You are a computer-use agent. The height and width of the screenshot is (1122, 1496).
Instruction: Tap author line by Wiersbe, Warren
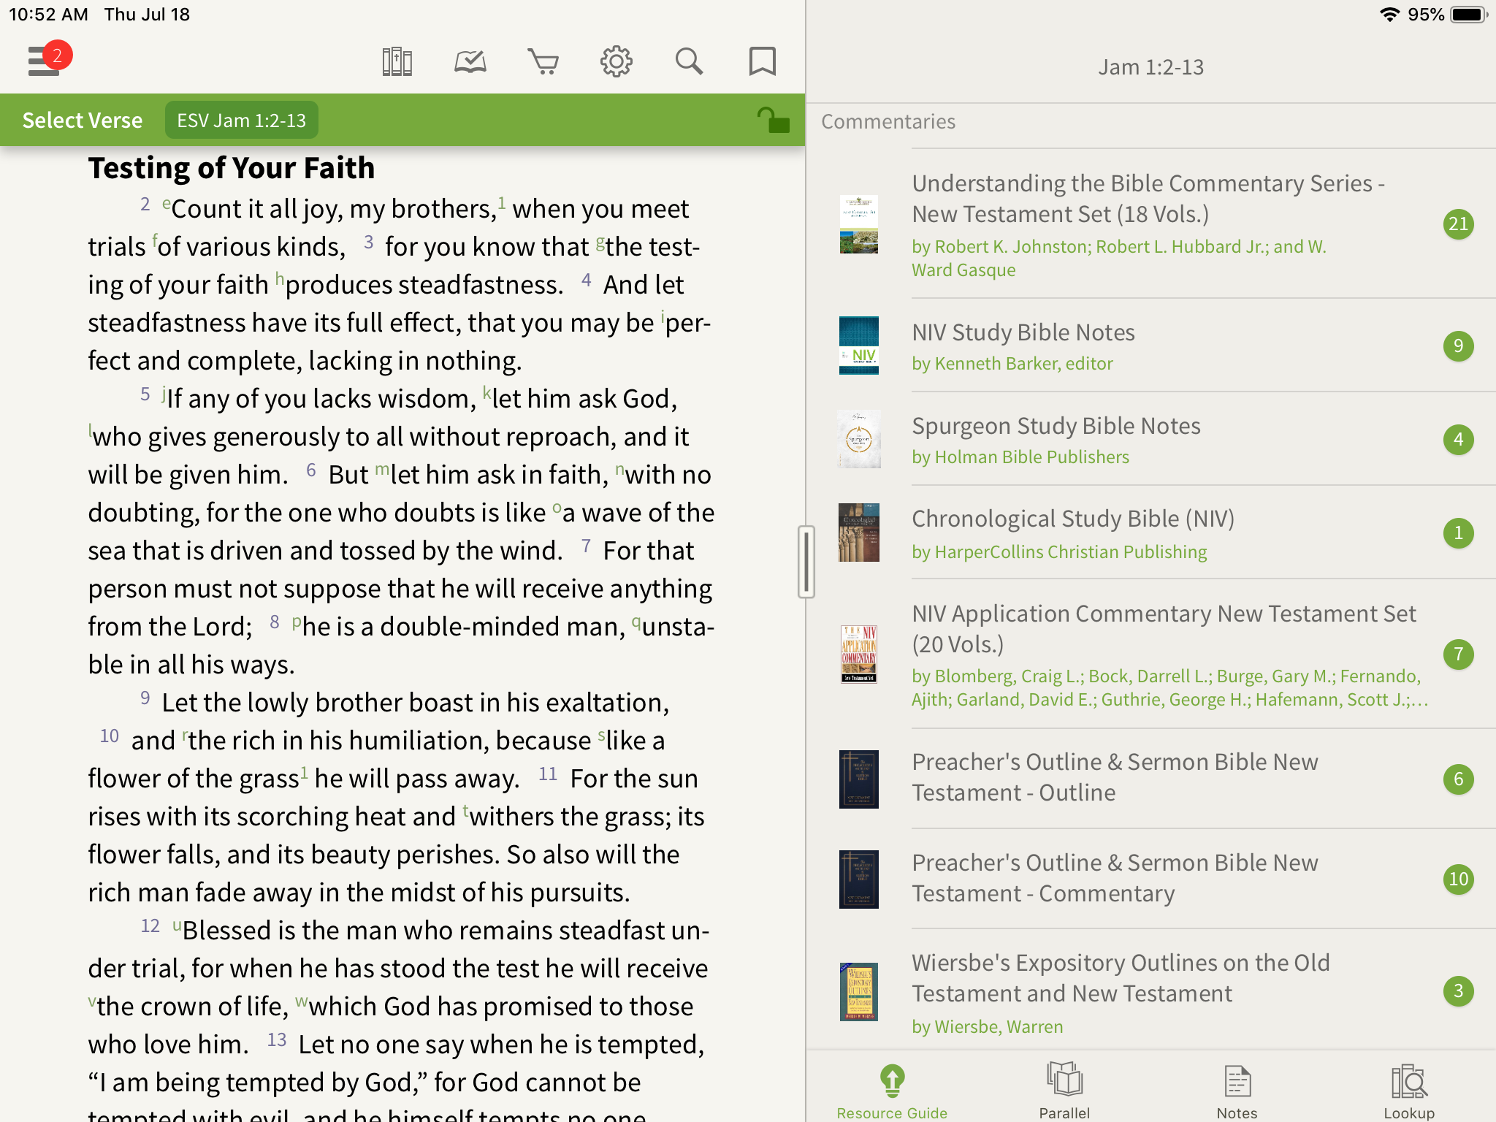[x=988, y=1026]
